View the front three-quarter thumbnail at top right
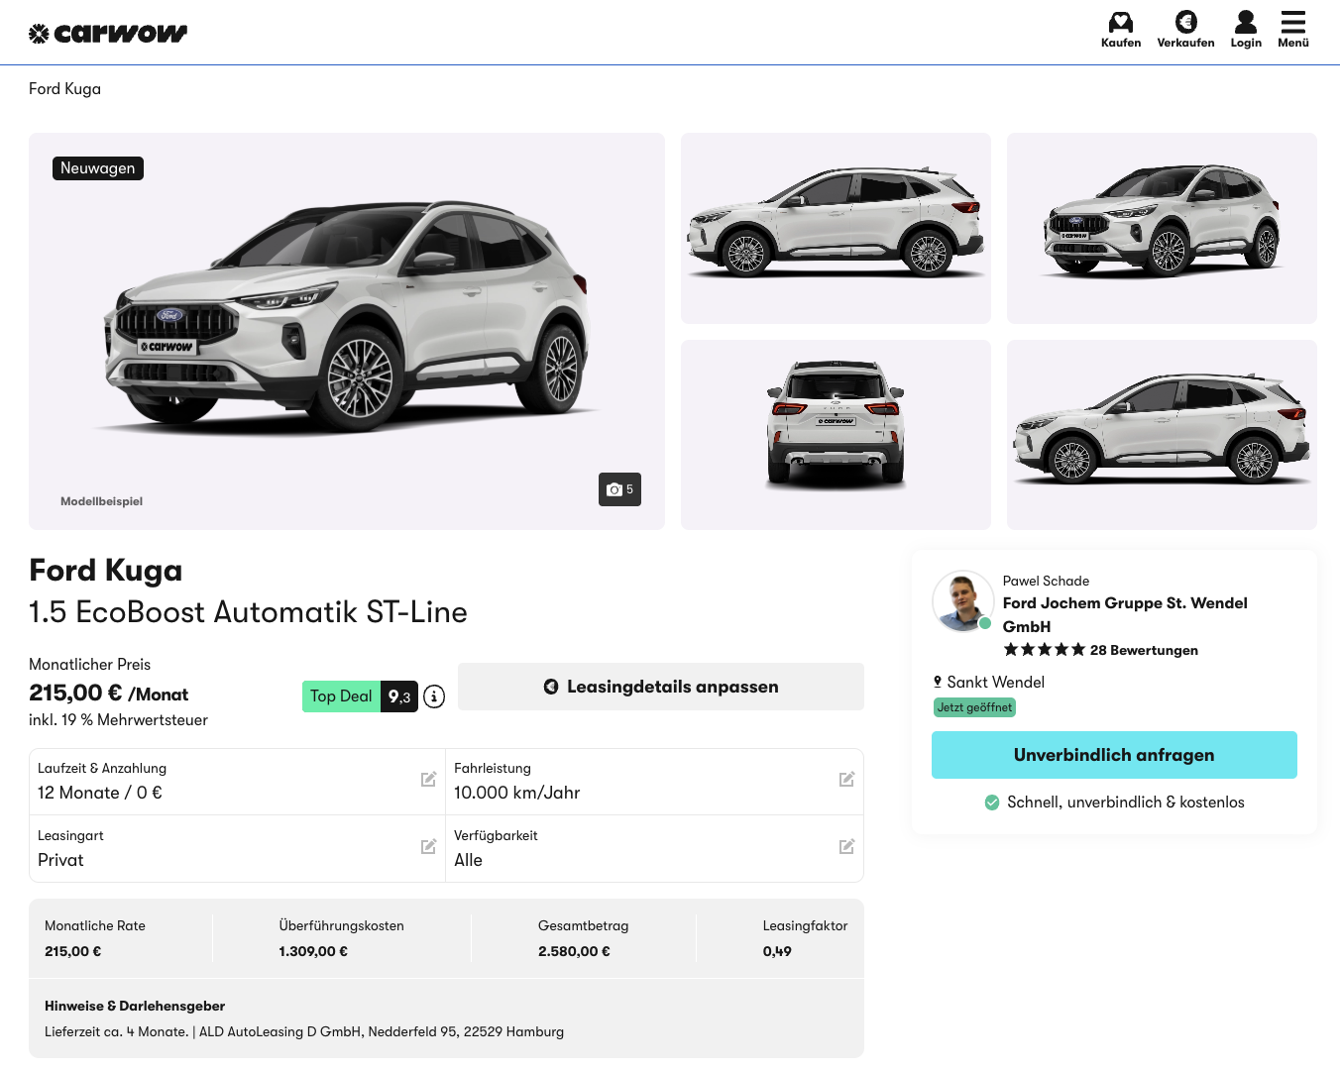Viewport: 1340px width, 1070px height. click(1162, 228)
